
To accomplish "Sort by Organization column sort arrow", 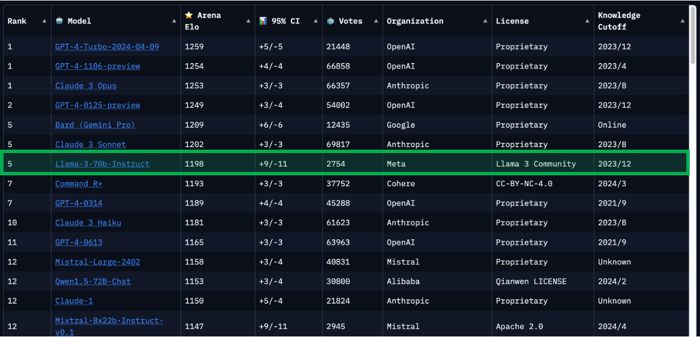I will tap(485, 21).
